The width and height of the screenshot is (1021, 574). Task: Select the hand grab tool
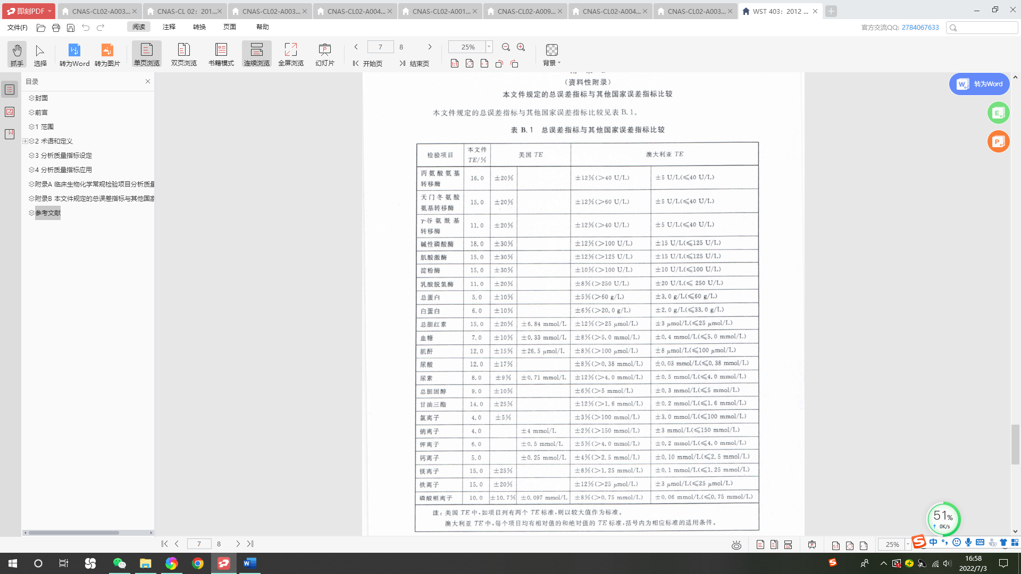tap(16, 54)
